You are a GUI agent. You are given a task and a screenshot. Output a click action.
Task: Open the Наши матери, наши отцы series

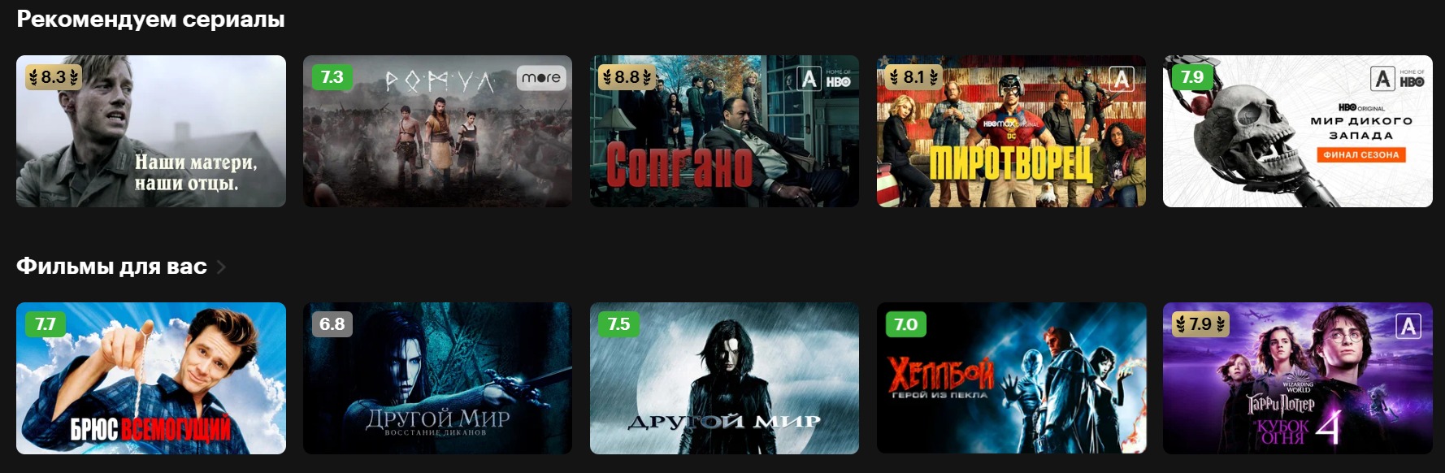(151, 132)
